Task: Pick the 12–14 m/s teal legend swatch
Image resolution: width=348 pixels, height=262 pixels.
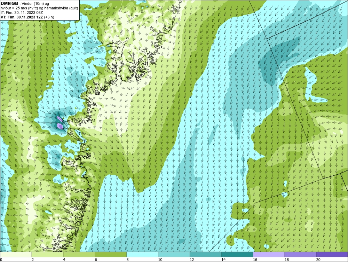Action: 206,254
